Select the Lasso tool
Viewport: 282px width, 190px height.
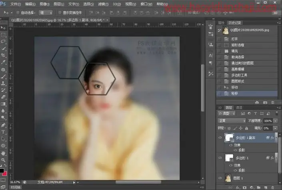pos(3,41)
